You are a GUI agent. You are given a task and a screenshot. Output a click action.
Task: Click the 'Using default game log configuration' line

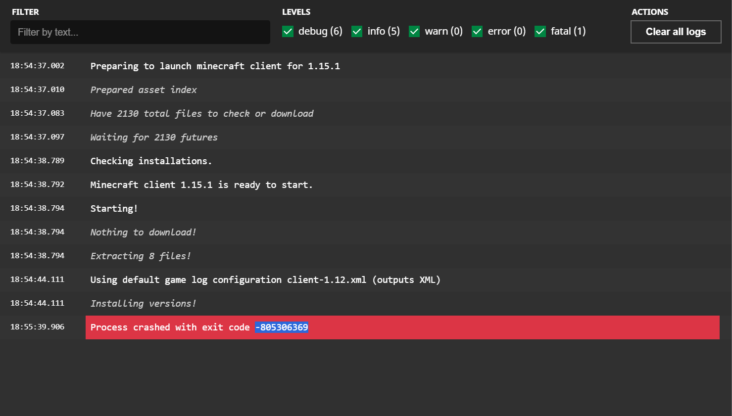(x=265, y=280)
